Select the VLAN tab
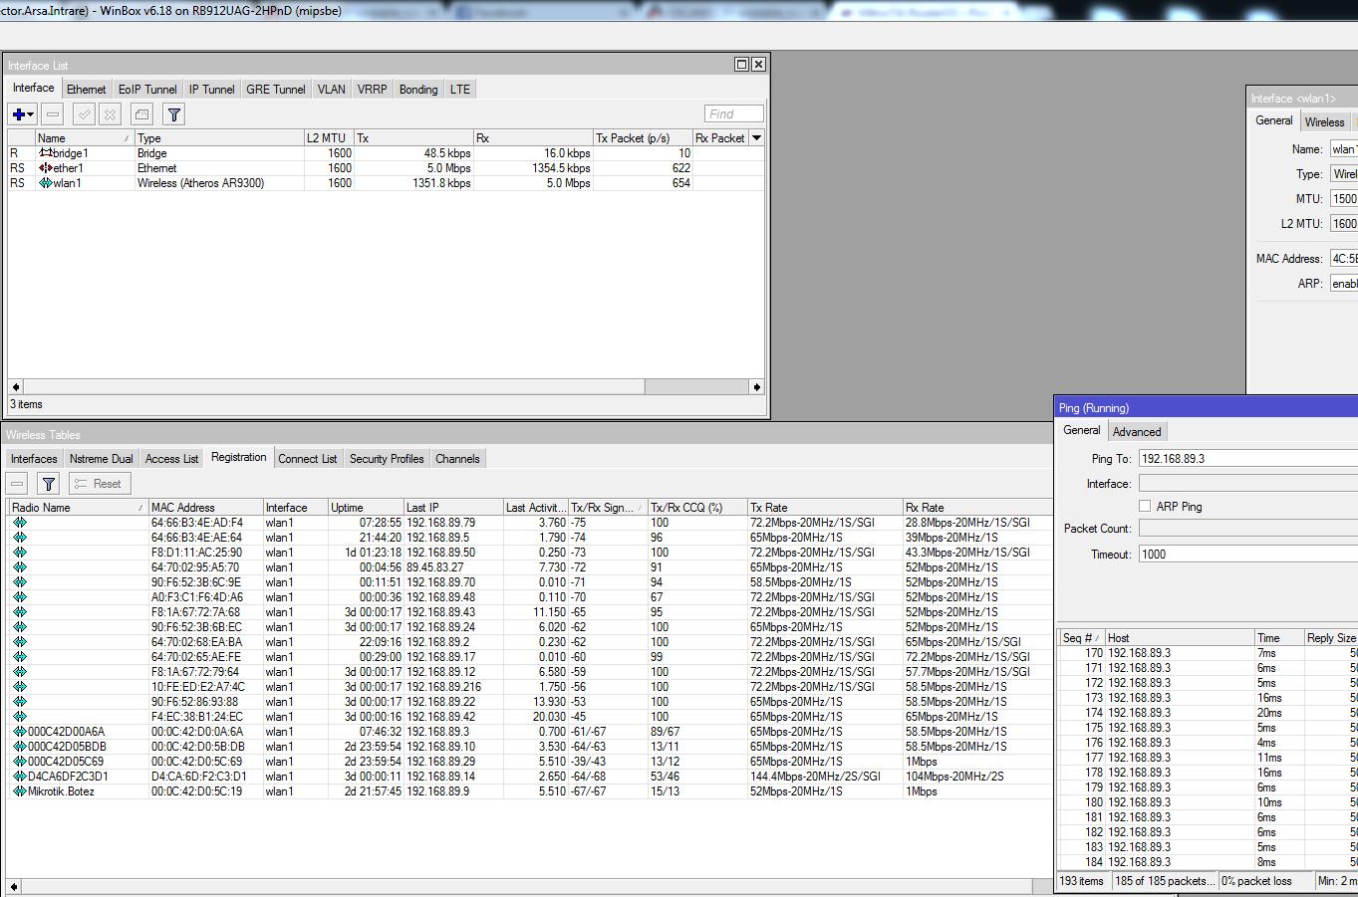Screen dimensions: 1358x897 coord(332,90)
